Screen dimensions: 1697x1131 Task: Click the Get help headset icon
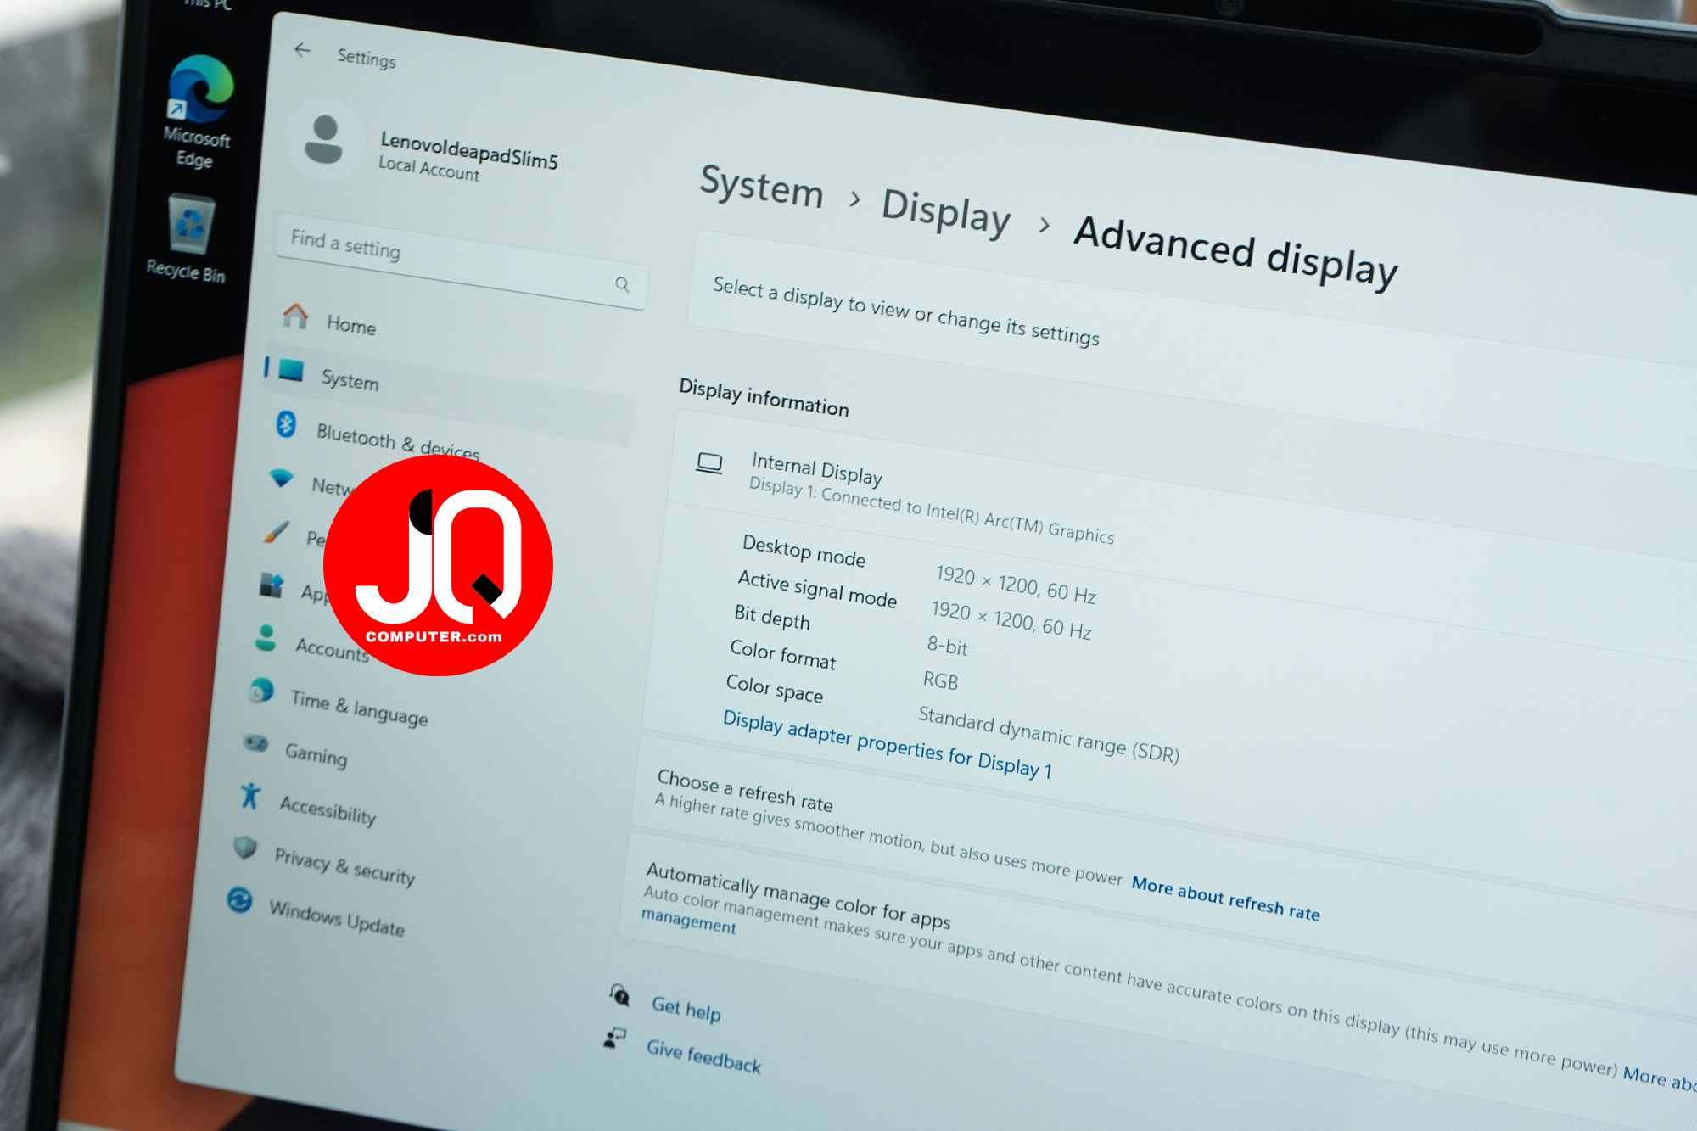619,994
